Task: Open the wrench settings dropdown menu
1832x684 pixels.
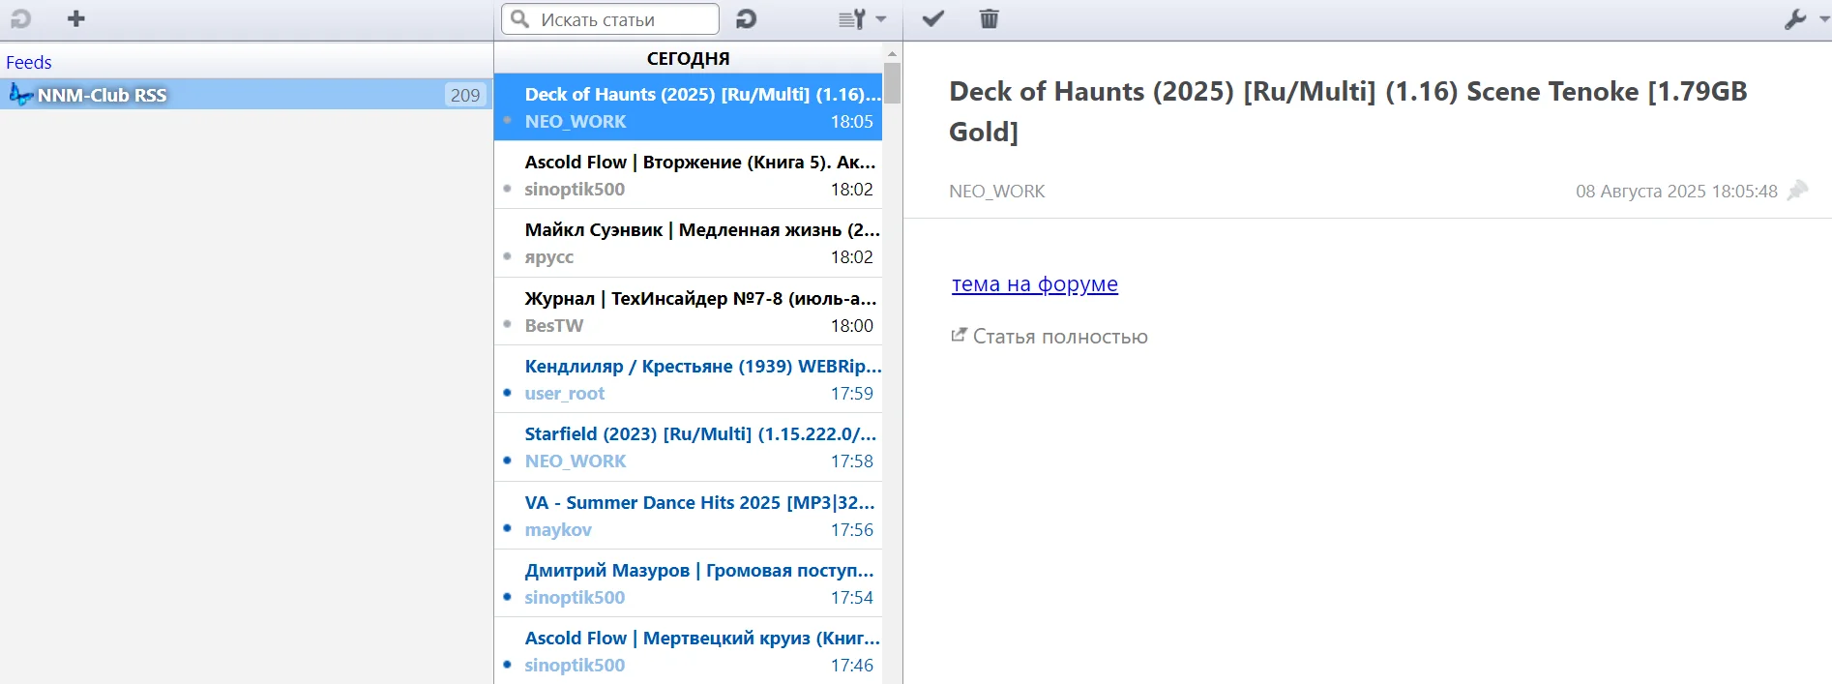Action: [x=1804, y=19]
